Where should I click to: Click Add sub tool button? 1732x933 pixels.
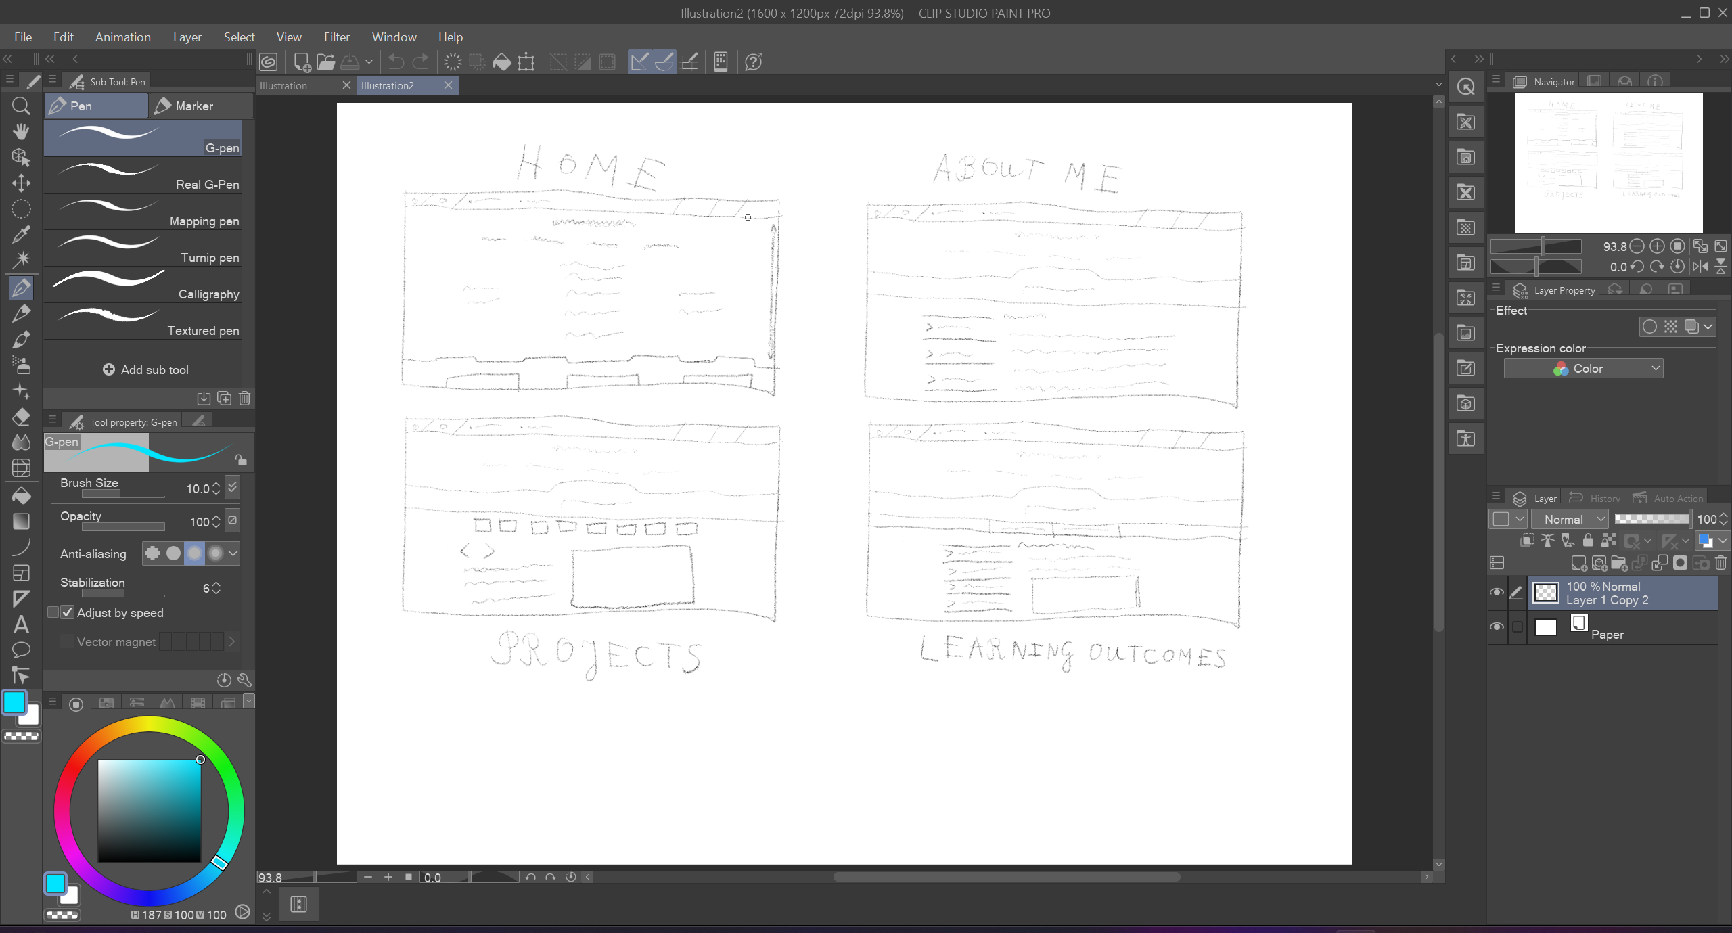(x=145, y=369)
